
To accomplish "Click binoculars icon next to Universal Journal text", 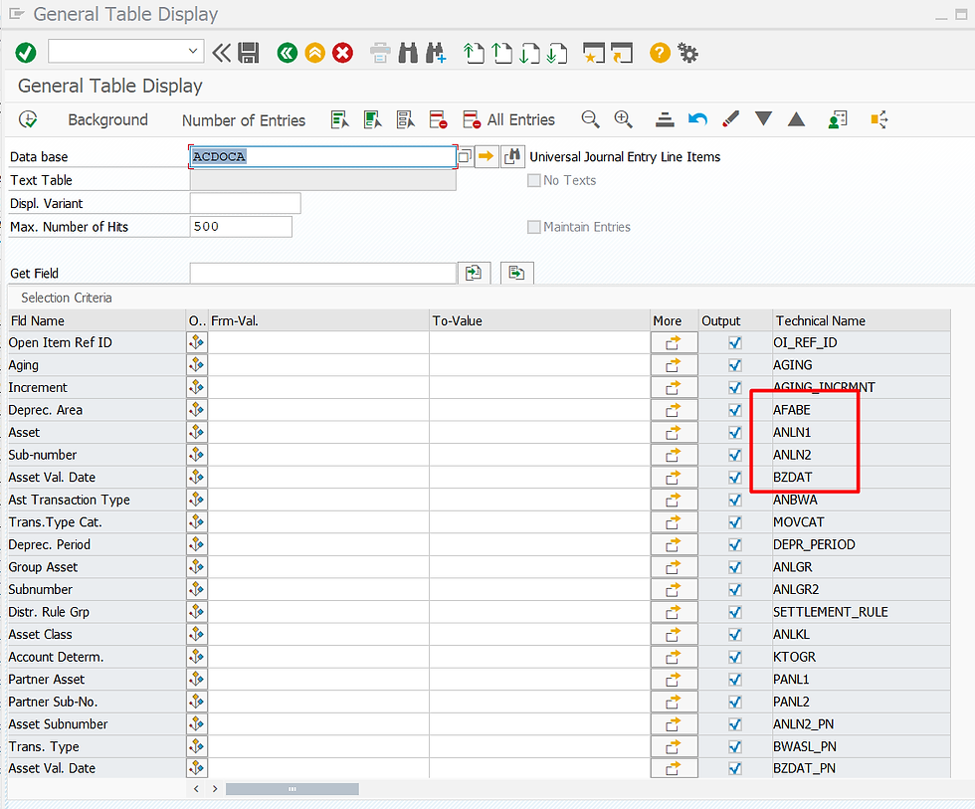I will coord(512,156).
